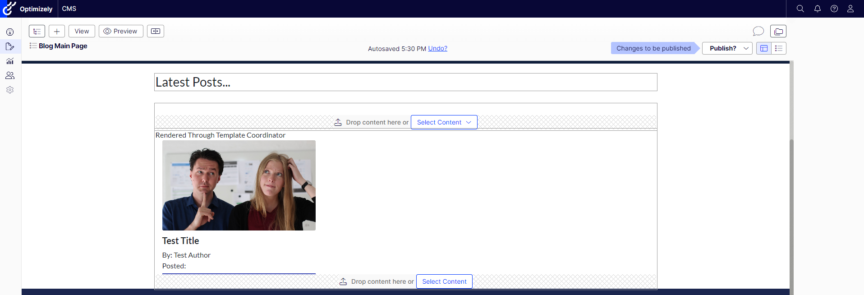The width and height of the screenshot is (864, 295).
Task: Open the help question mark icon
Action: pyautogui.click(x=834, y=9)
